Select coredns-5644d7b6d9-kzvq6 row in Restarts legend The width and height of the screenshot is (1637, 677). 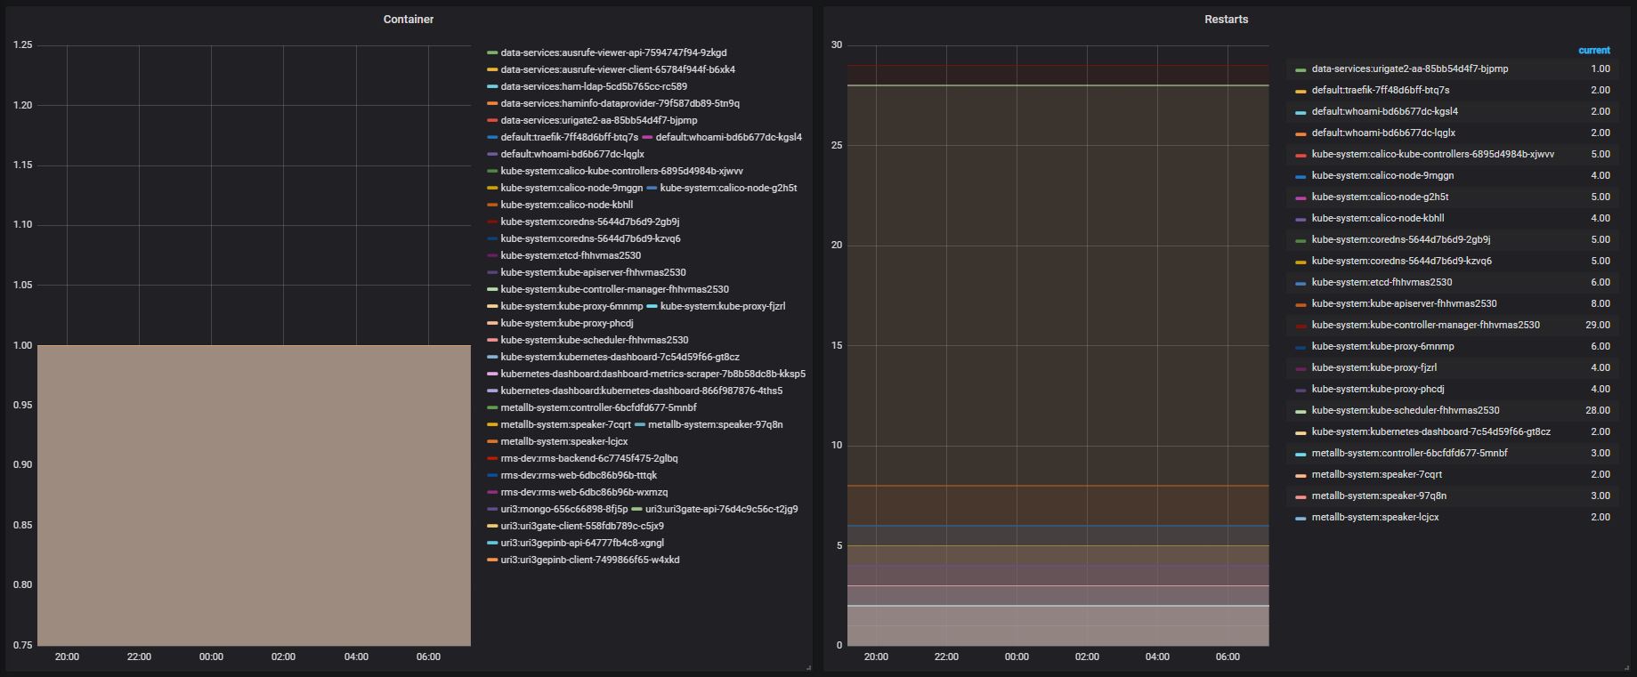coord(1453,262)
